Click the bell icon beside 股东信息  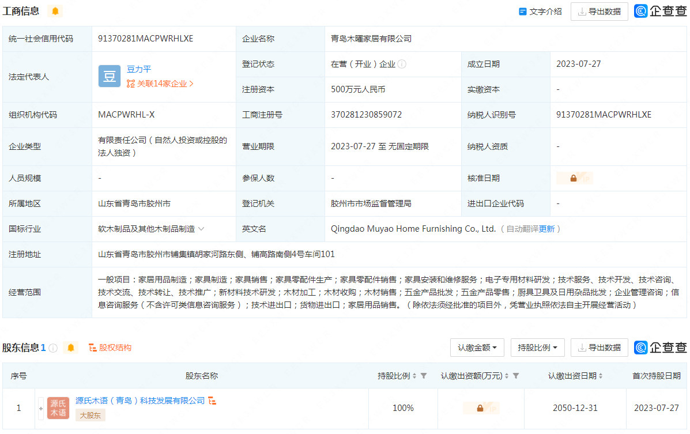[71, 348]
